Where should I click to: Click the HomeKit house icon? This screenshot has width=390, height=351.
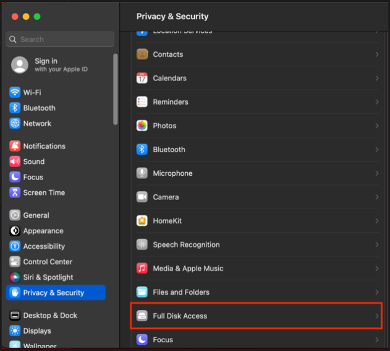pyautogui.click(x=142, y=221)
